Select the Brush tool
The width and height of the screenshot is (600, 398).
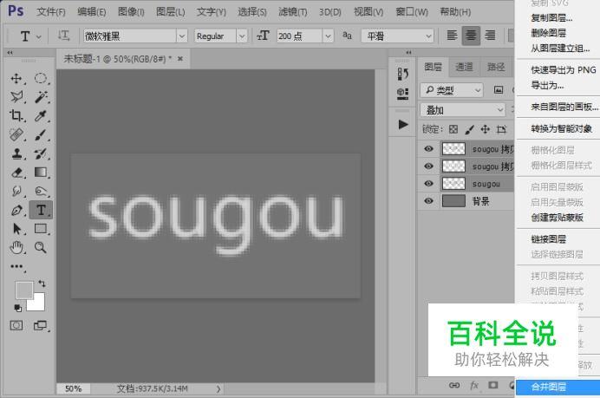tap(41, 134)
